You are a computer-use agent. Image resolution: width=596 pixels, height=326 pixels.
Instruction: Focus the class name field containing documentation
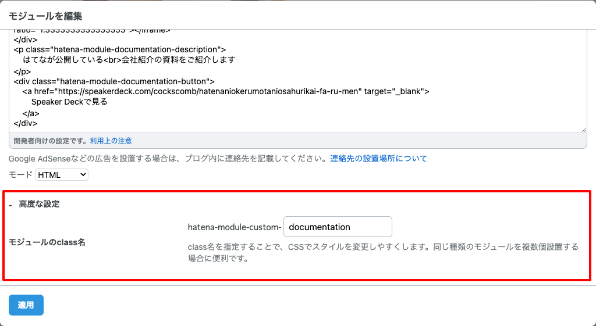point(338,227)
